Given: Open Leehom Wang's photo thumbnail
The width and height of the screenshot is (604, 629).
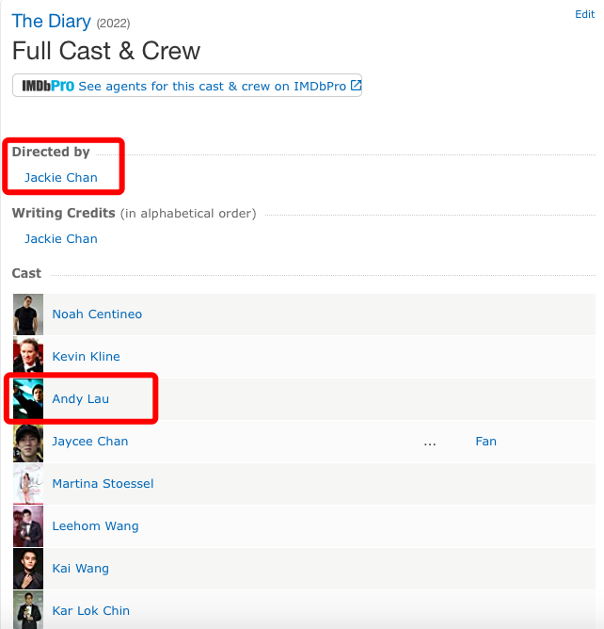Looking at the screenshot, I should click(28, 526).
